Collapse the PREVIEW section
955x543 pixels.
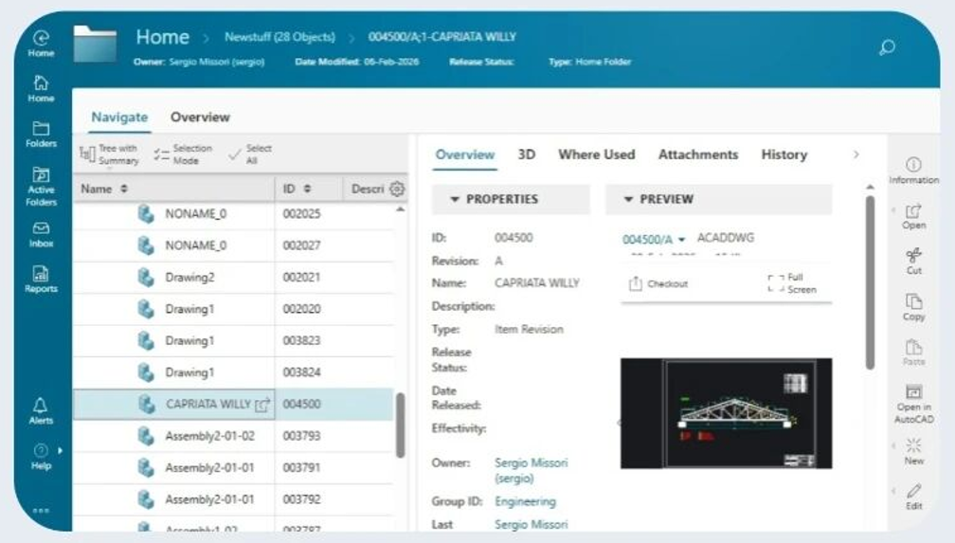pos(628,199)
